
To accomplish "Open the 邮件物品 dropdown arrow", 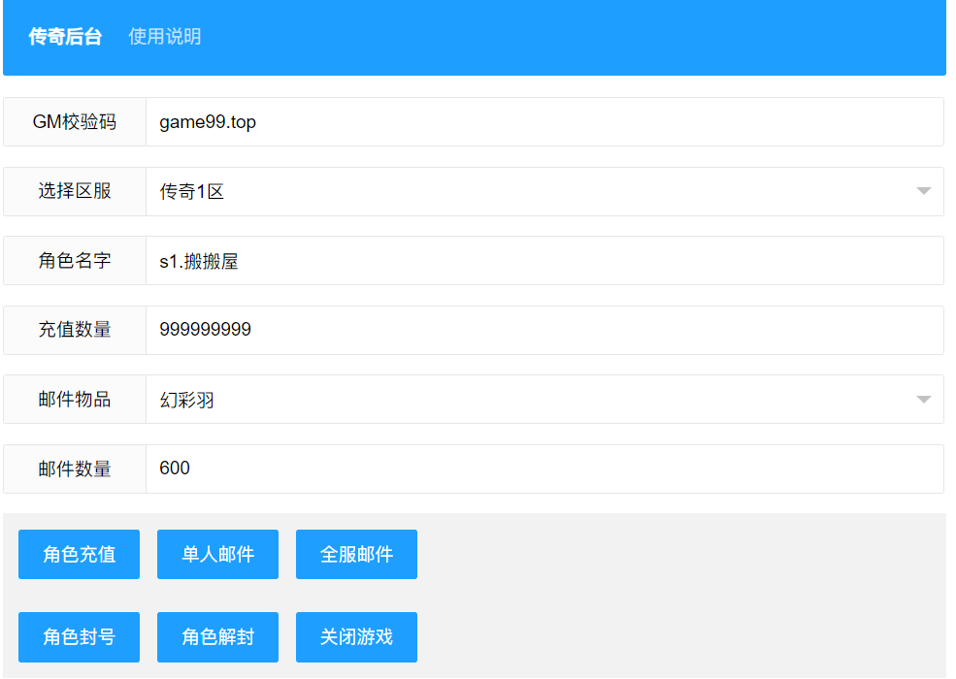I will point(923,400).
